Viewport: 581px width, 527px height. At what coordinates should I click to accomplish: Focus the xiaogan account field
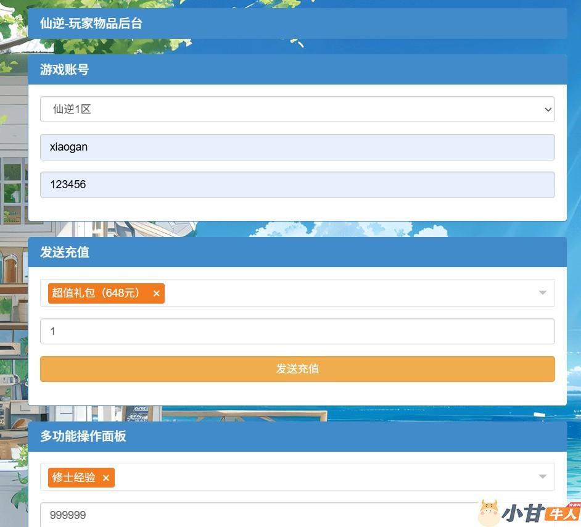pos(297,147)
